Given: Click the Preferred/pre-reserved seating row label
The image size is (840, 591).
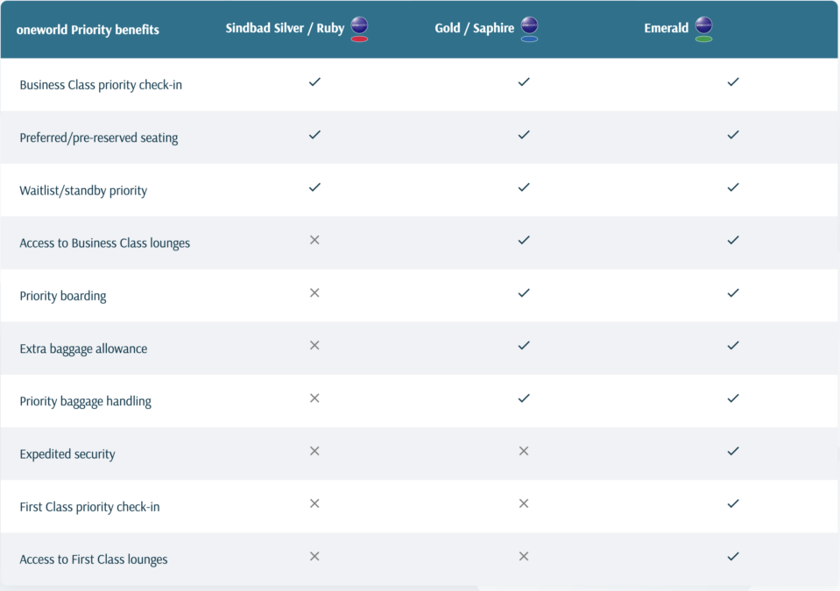Looking at the screenshot, I should (99, 137).
